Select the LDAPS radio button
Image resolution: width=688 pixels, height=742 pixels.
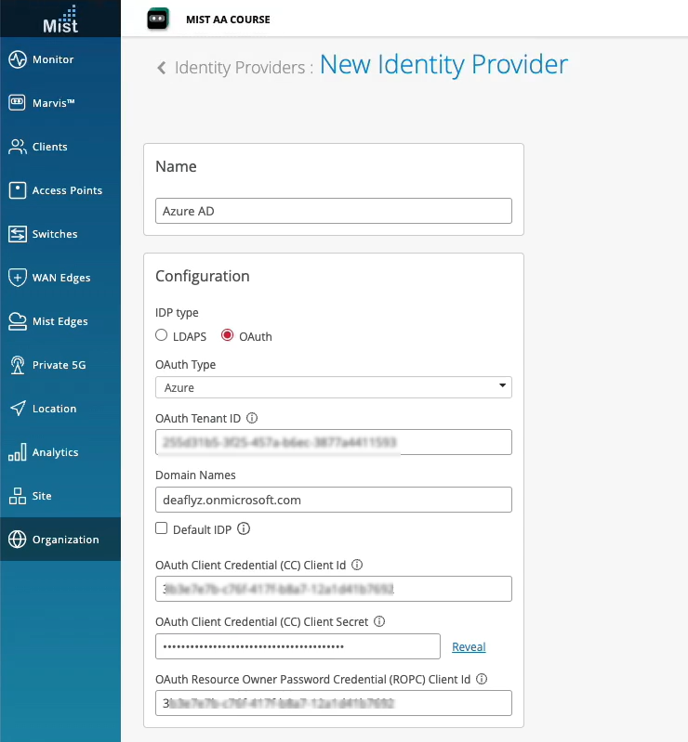coord(162,336)
